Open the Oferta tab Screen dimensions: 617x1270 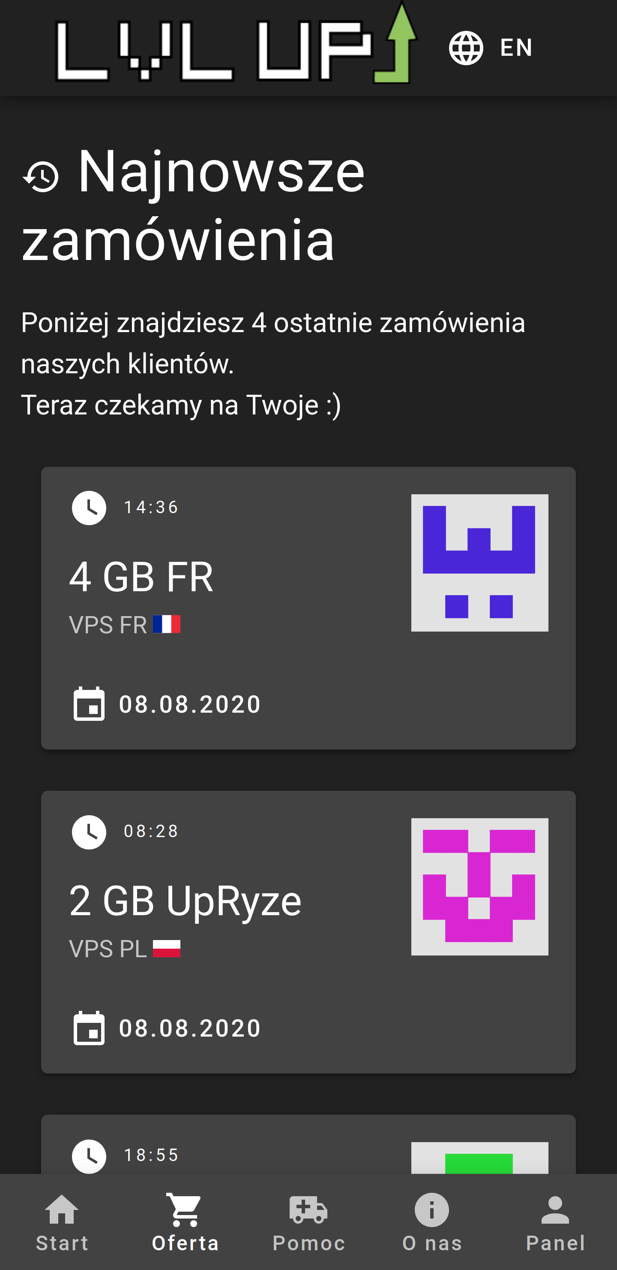[x=185, y=1222]
